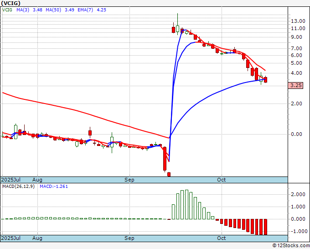Click Aug on the price chart date axis
Viewport: 310px width, 249px height.
tap(37, 180)
